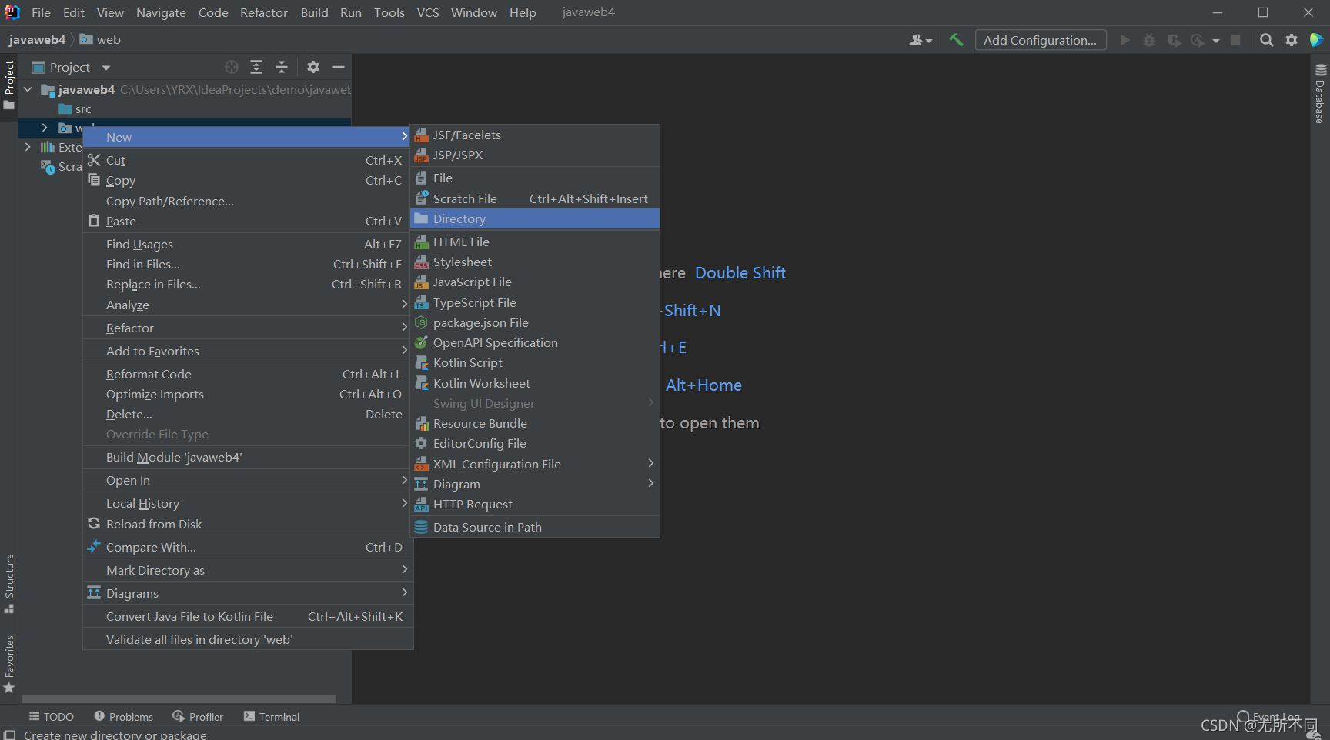Image resolution: width=1330 pixels, height=740 pixels.
Task: Choose Resource Bundle in New submenu
Action: tap(535, 423)
